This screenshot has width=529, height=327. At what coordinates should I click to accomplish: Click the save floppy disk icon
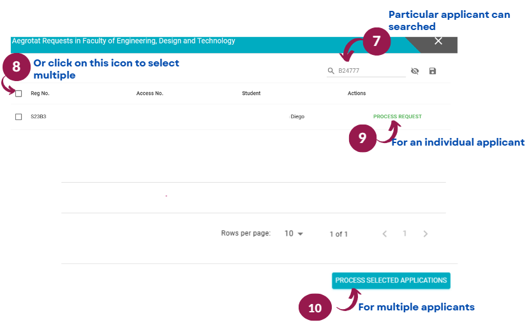click(433, 71)
